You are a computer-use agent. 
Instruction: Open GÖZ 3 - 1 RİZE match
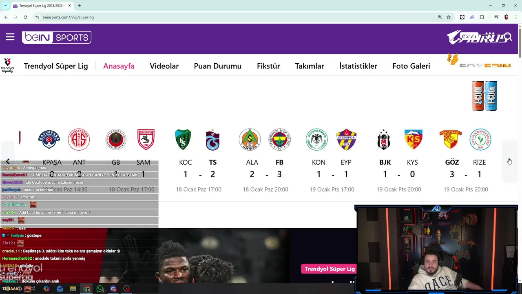pos(465,161)
